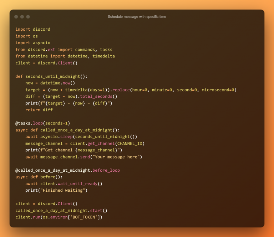274x237 pixels.
Task: Click the 'diff = (target - now).total_seconds()' line
Action: (71, 96)
